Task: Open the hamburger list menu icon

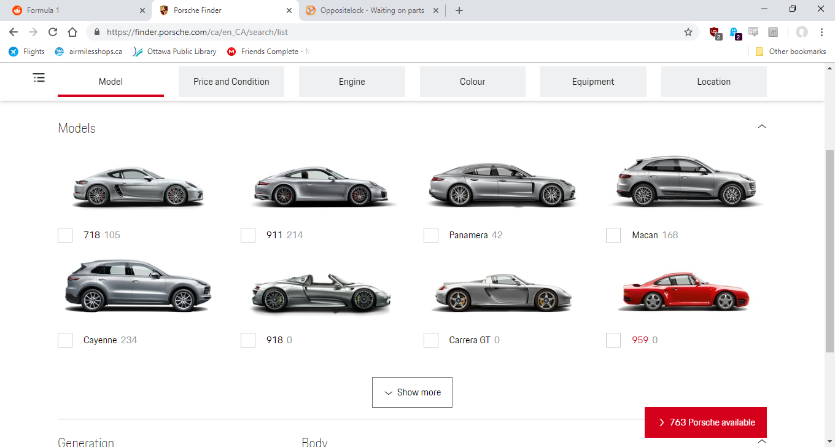Action: [39, 77]
